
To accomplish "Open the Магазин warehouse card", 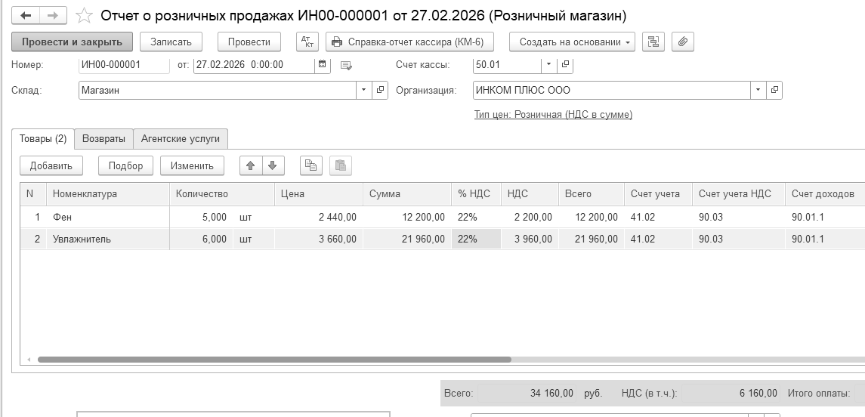I will coord(380,90).
